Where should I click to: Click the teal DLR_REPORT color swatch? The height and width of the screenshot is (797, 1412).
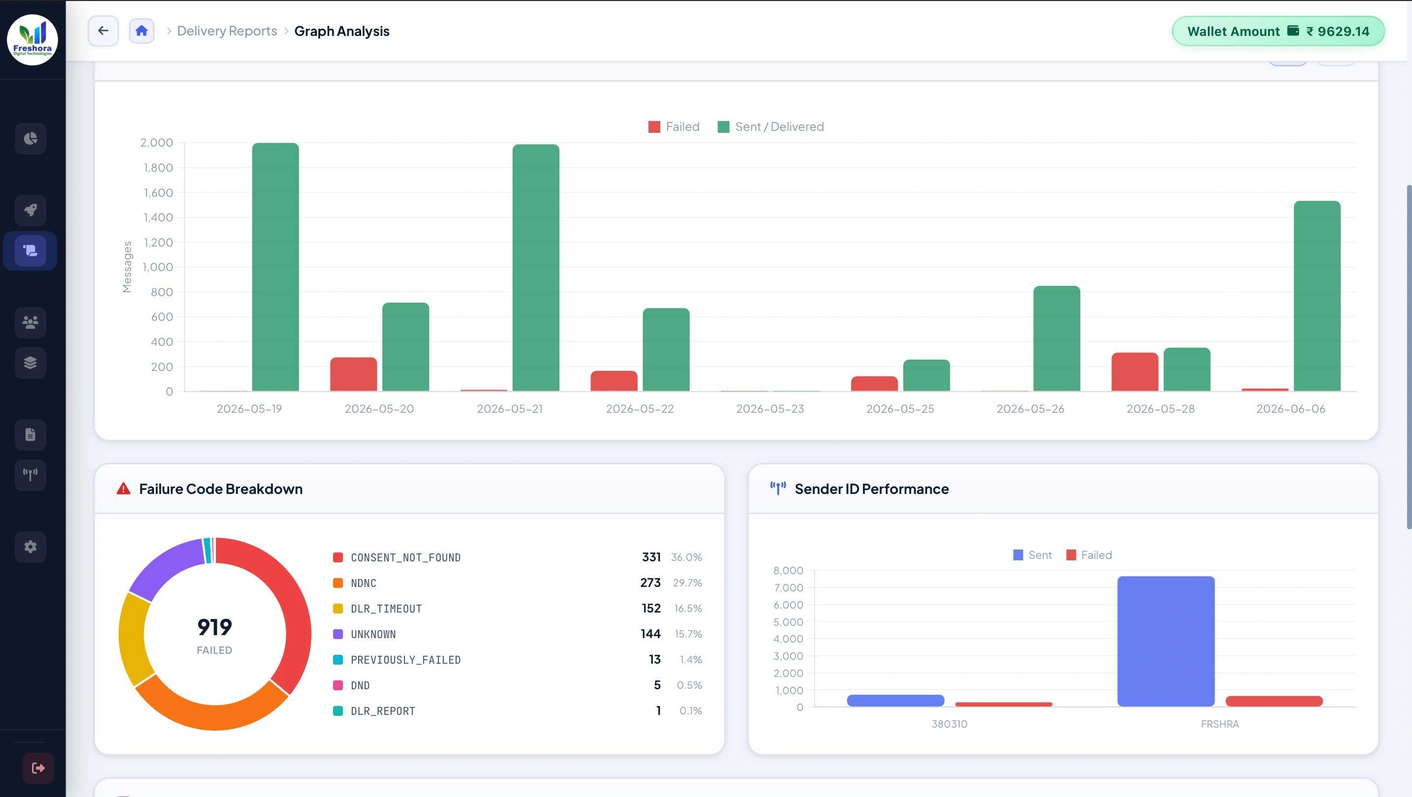tap(338, 711)
